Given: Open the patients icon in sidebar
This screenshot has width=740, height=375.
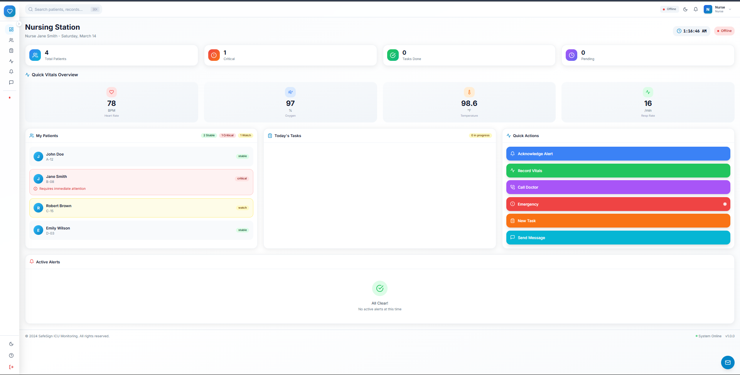Looking at the screenshot, I should coord(11,40).
